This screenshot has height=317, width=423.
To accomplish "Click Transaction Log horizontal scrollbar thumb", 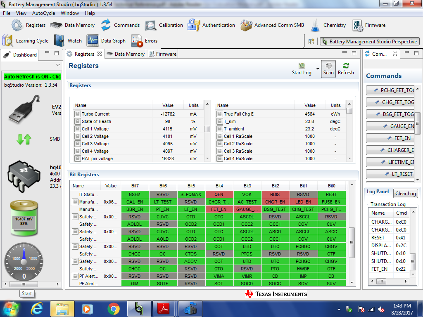I will tap(381, 282).
